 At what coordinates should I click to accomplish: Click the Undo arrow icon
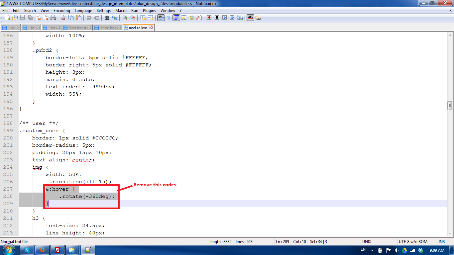[89, 18]
